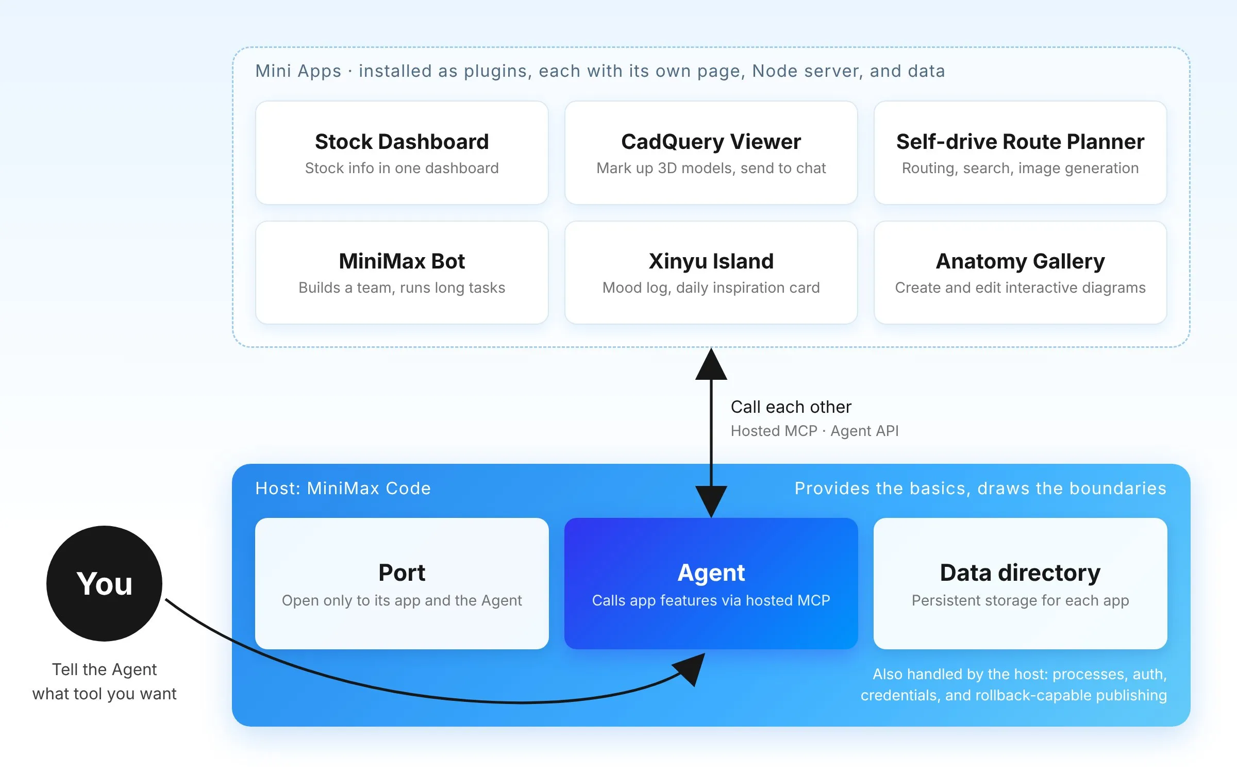
Task: Open the Xinyu Island card
Action: 711,273
